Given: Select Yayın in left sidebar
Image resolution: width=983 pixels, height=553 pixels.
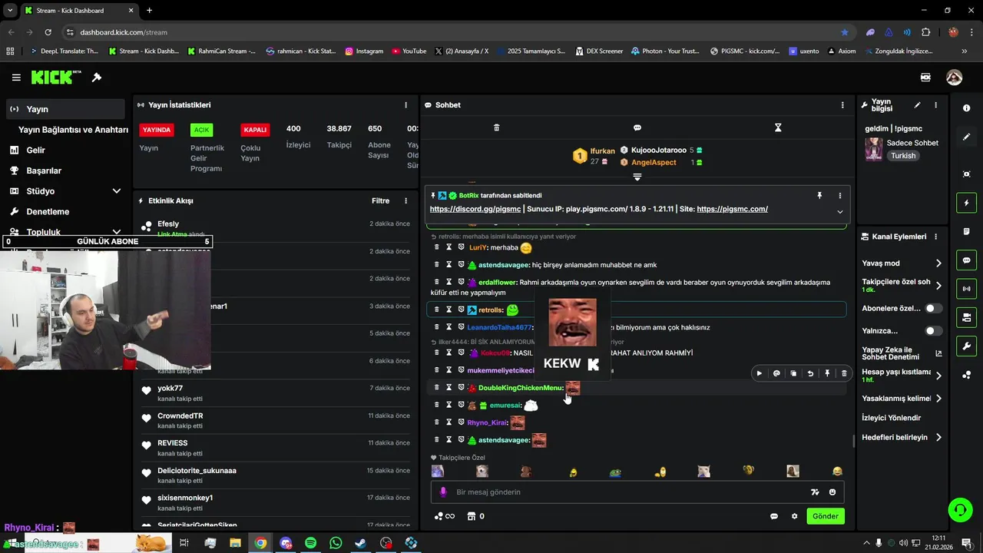Looking at the screenshot, I should [65, 109].
